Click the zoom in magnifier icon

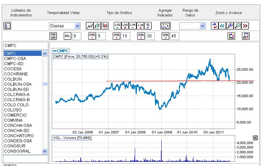pyautogui.click(x=230, y=26)
